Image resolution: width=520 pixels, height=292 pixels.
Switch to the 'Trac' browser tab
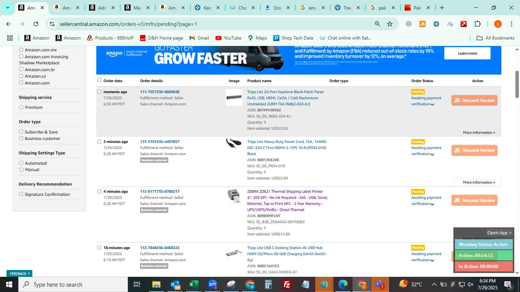(x=348, y=8)
